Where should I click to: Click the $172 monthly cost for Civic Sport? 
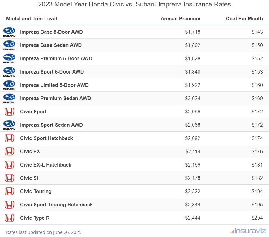tap(257, 112)
